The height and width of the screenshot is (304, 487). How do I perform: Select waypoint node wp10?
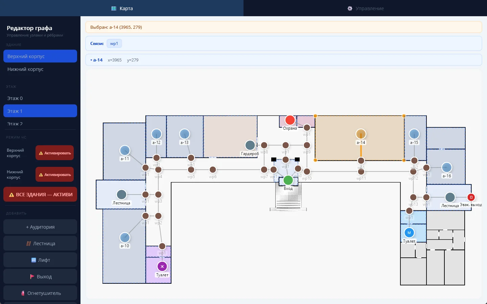[307, 172]
